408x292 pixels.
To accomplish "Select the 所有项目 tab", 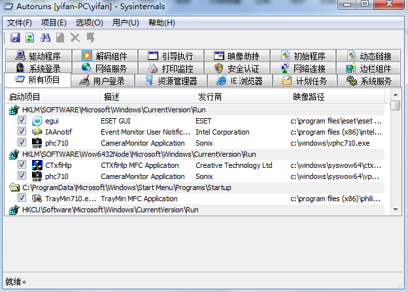I will coord(37,80).
